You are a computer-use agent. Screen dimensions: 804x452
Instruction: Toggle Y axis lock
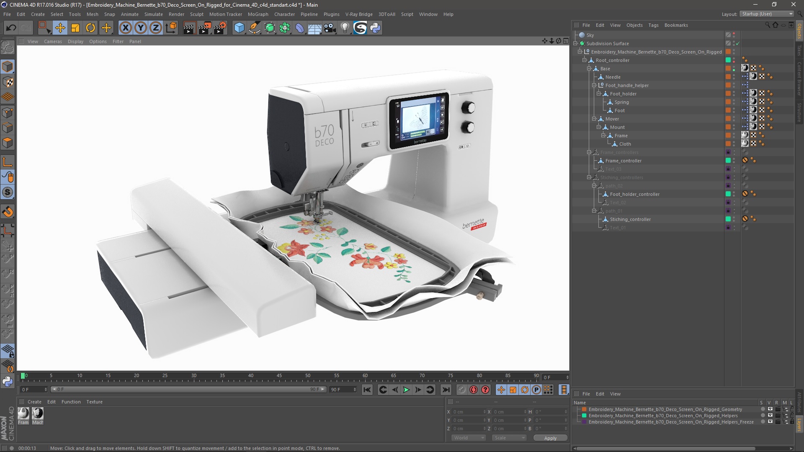pyautogui.click(x=141, y=28)
